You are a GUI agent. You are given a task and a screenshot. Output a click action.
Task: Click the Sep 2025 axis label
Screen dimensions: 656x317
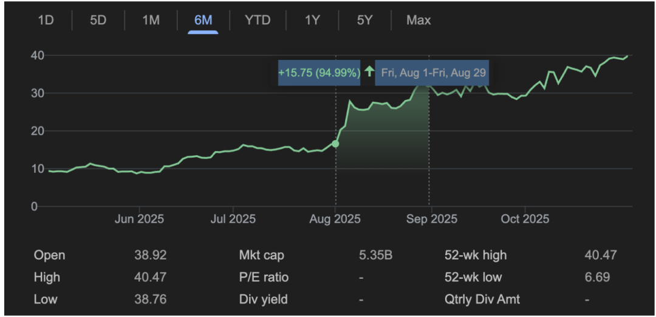tap(431, 219)
